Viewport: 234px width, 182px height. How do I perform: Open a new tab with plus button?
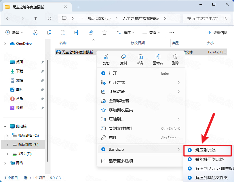78,7
